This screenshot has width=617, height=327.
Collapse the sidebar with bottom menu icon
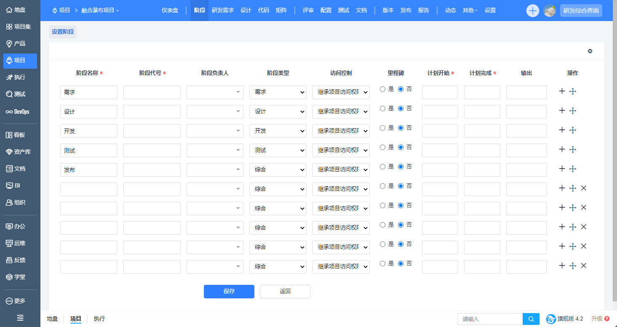tap(20, 318)
